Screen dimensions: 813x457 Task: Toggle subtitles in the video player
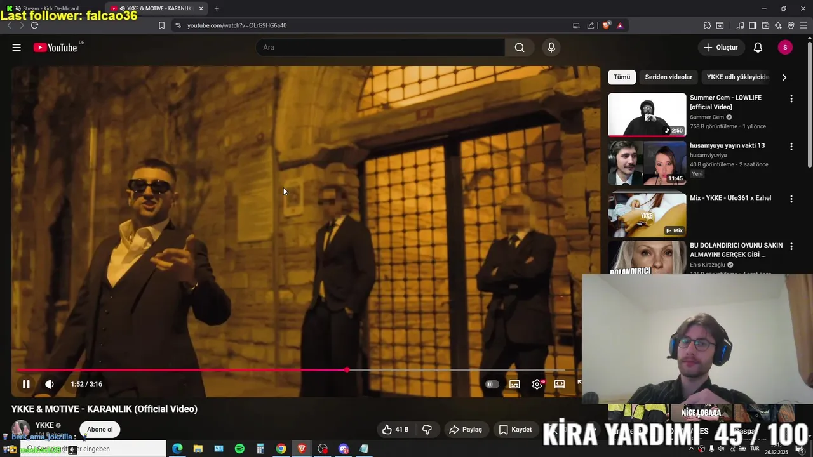514,384
